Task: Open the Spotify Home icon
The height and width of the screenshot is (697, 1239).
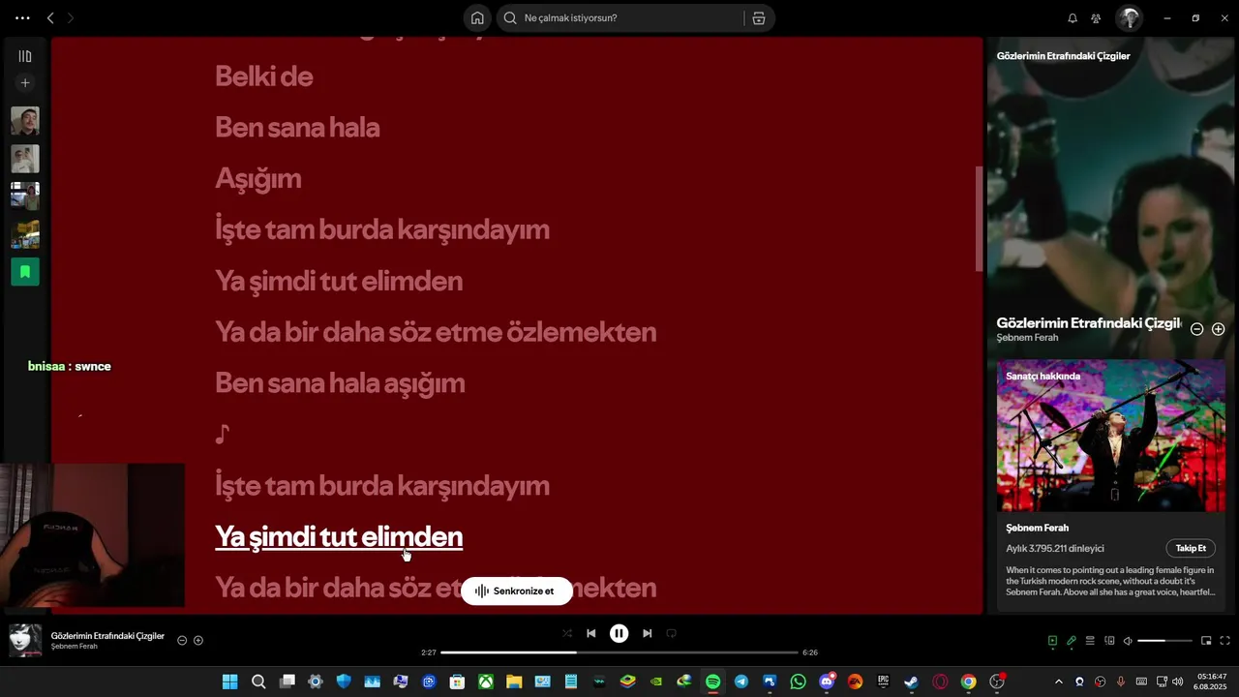Action: (x=477, y=17)
